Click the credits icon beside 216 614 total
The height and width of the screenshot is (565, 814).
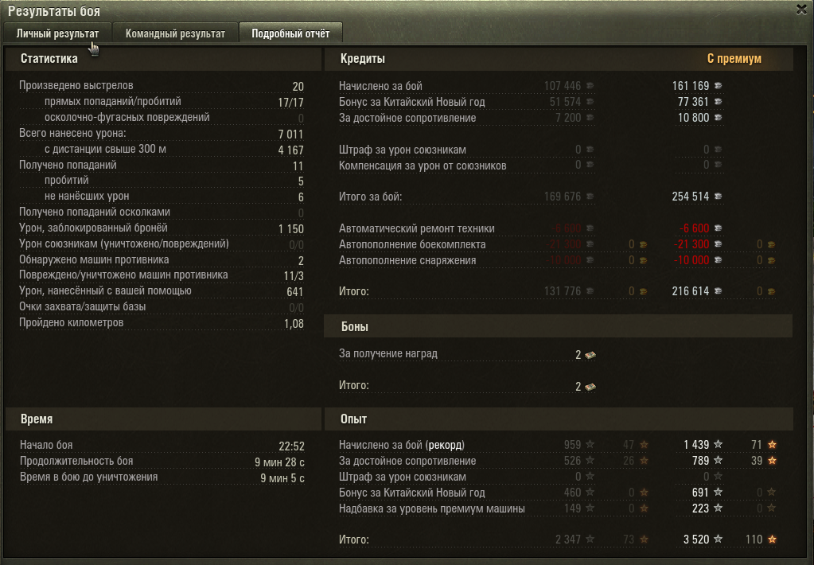click(718, 292)
